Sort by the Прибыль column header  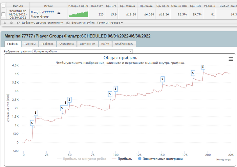[x=146, y=6]
